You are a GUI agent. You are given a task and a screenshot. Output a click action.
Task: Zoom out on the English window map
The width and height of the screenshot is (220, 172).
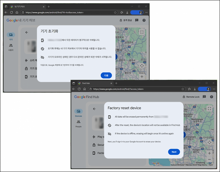coord(209,159)
